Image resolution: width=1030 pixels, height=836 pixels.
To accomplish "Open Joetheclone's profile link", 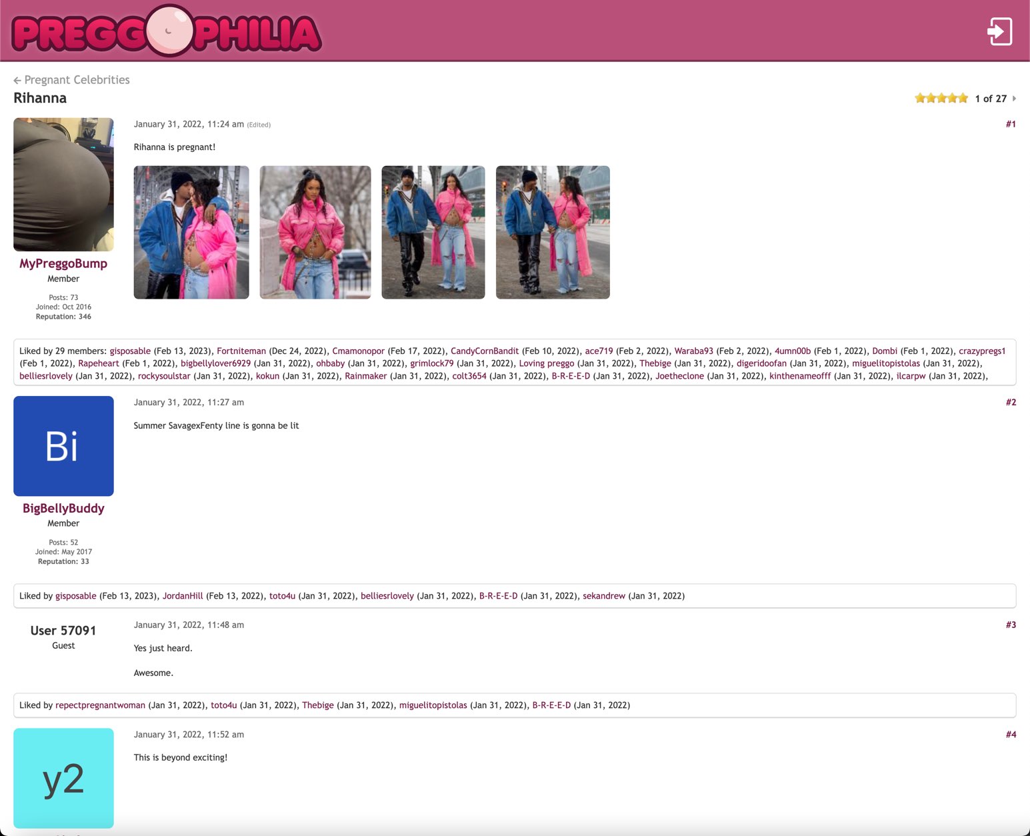I will coord(679,376).
